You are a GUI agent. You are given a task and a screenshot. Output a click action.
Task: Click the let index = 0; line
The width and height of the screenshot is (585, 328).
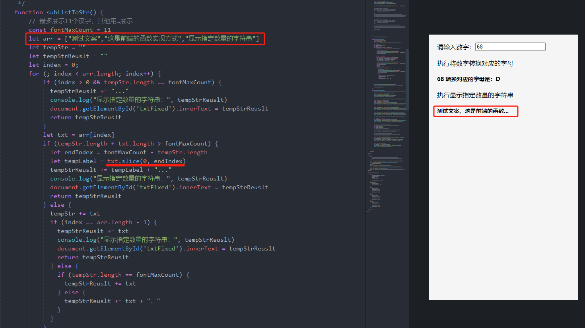[54, 65]
